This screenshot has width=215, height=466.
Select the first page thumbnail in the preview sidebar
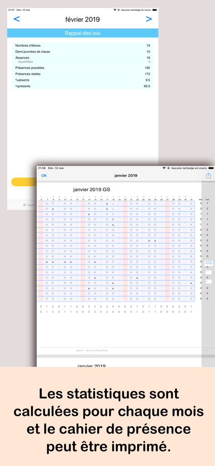pos(209,263)
